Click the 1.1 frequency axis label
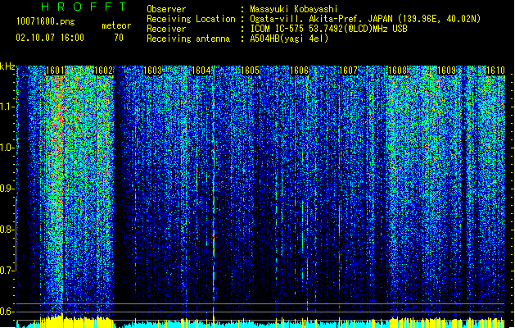The width and height of the screenshot is (515, 328). pyautogui.click(x=7, y=107)
